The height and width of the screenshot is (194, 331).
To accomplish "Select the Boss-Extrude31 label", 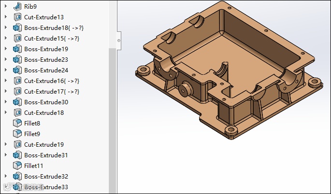I will pos(46,155).
